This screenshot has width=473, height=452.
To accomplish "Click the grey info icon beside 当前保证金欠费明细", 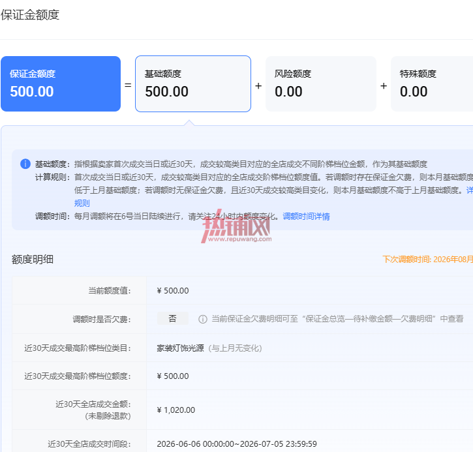I will [203, 319].
